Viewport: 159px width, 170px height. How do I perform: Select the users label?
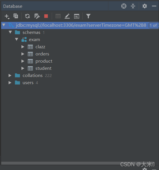point(28,83)
